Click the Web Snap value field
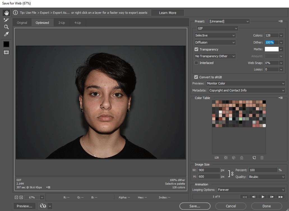This screenshot has height=211, width=289. (272, 63)
